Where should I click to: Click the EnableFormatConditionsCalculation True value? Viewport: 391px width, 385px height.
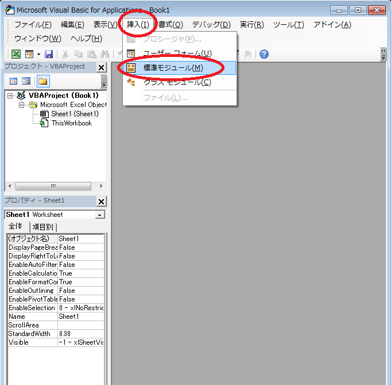[81, 282]
